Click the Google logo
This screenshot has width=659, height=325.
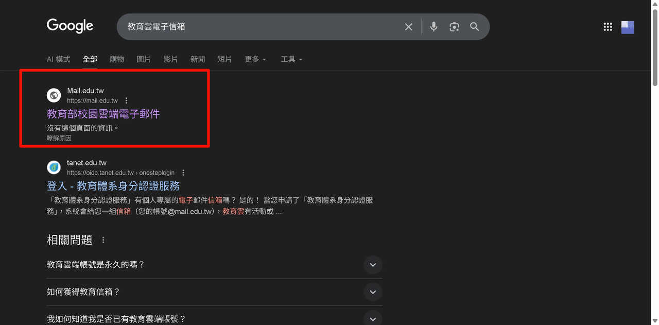click(70, 26)
